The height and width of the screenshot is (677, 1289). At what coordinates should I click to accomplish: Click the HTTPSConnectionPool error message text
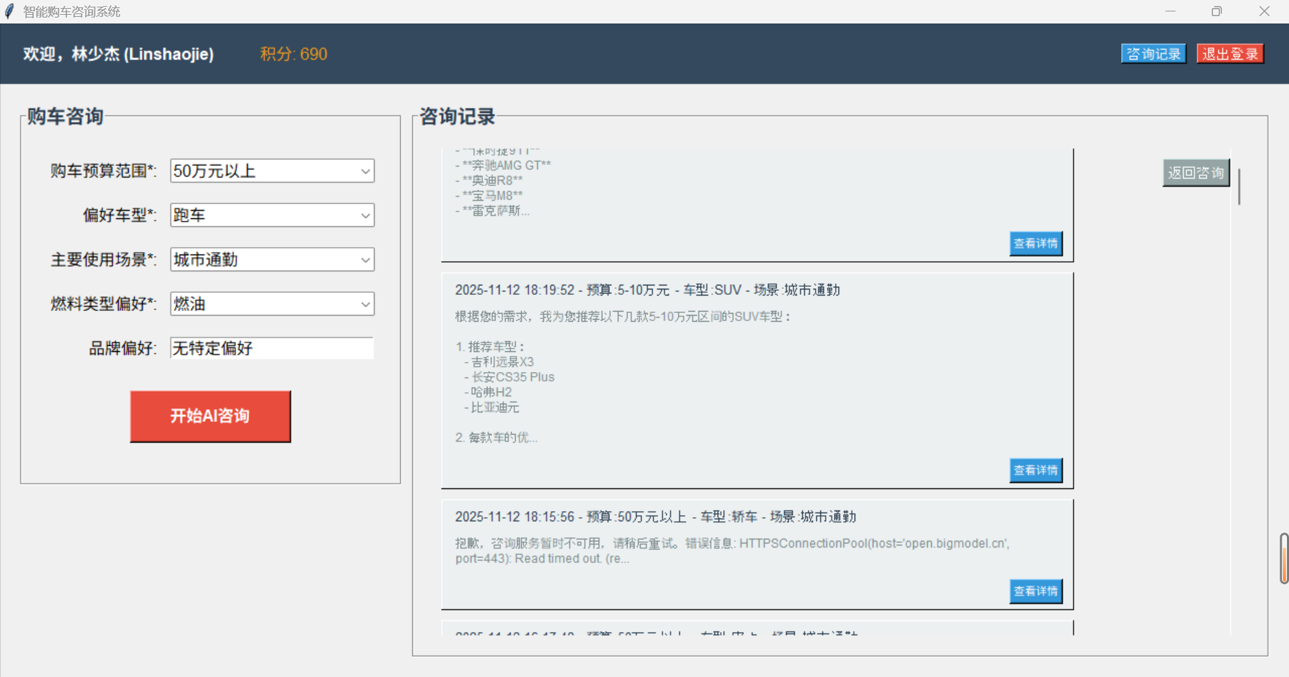pos(732,551)
